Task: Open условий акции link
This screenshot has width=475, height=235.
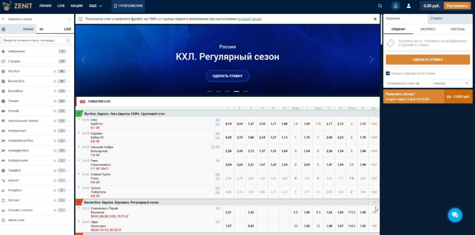Action: 249,19
